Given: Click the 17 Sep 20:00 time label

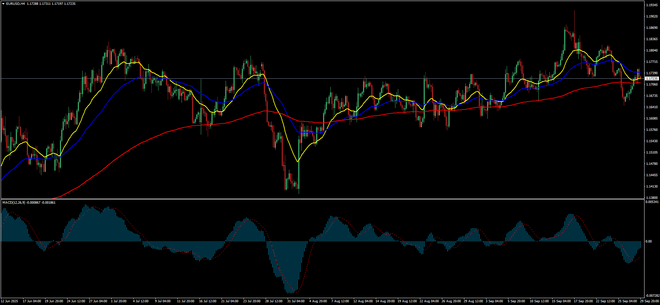Looking at the screenshot, I should point(583,301).
